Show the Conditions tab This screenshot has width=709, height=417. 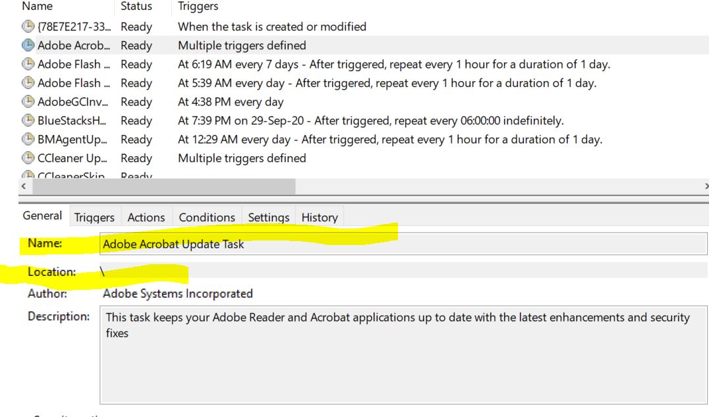[207, 217]
